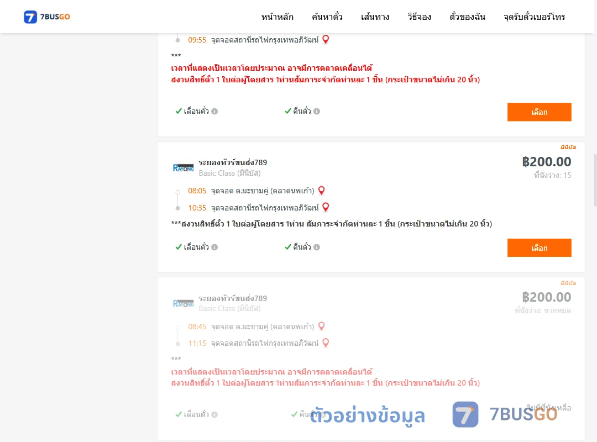
Task: Click เลือก button on the 09:55 arrival trip
Action: pos(539,112)
